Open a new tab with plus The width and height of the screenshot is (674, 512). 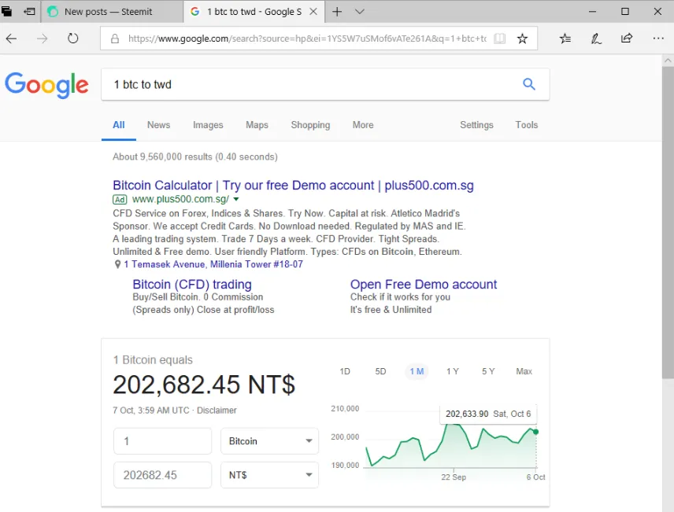337,12
